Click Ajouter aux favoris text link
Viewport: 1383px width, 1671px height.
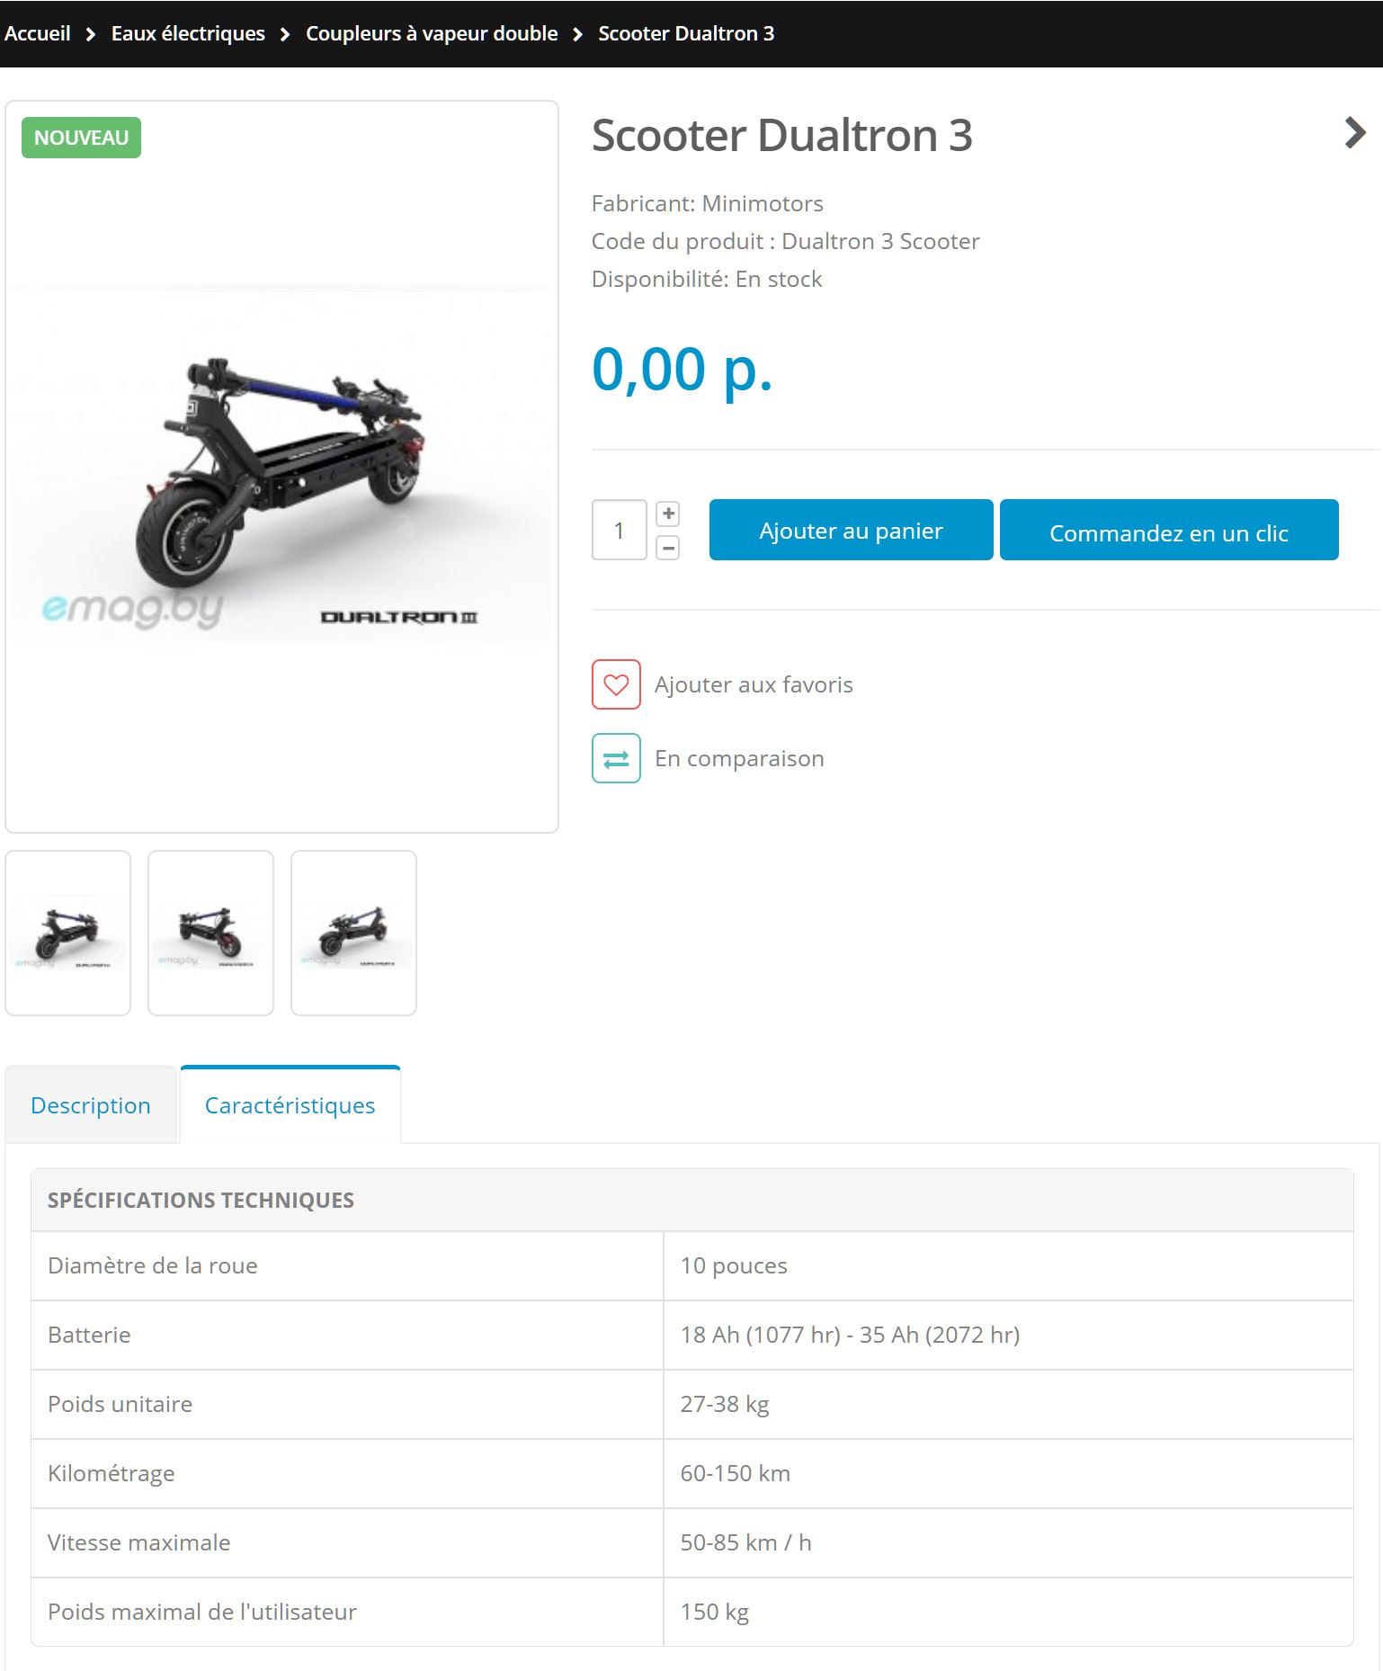coord(754,684)
